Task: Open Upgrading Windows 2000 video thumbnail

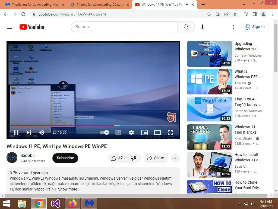Action: pos(210,54)
